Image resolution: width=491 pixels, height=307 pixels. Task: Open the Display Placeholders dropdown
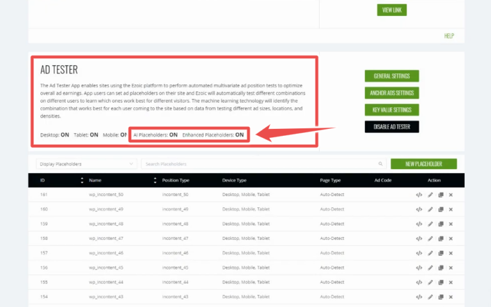coord(86,164)
